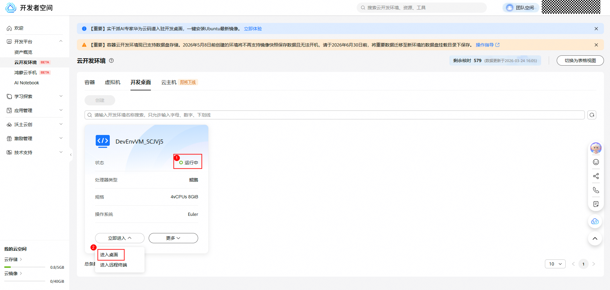Click the code icon of DevEnvVM_SCJVj5 card
The height and width of the screenshot is (290, 610).
pos(103,141)
